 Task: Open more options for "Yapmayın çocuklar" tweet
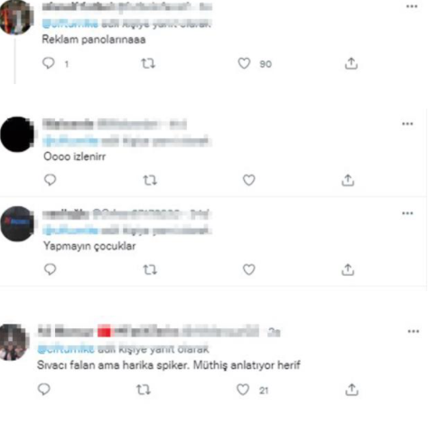pyautogui.click(x=407, y=213)
